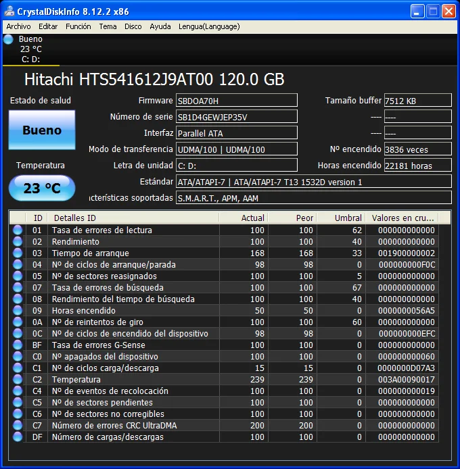Click raw value 000000000019
Viewport: 460px width, 469px height.
pos(407,391)
